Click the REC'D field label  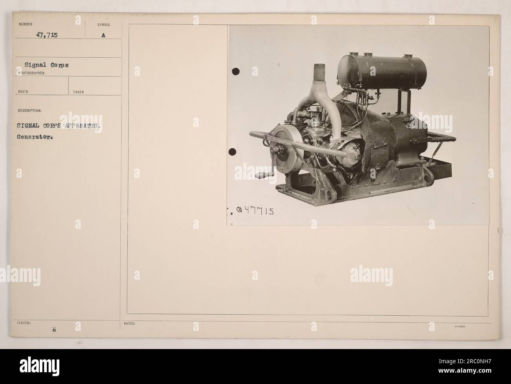[x=22, y=92]
